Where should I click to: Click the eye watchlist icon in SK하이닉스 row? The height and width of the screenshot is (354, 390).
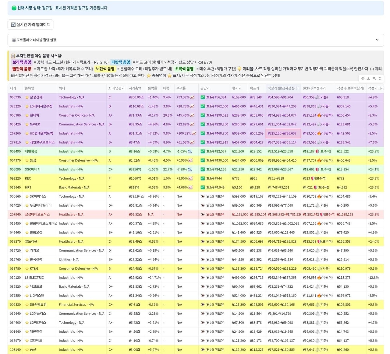tap(203, 196)
